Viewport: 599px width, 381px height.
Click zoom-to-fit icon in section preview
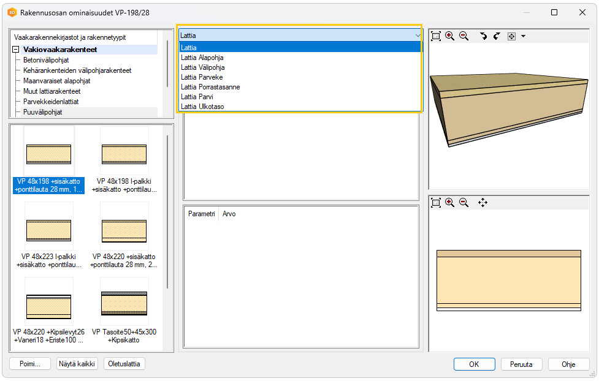point(436,202)
